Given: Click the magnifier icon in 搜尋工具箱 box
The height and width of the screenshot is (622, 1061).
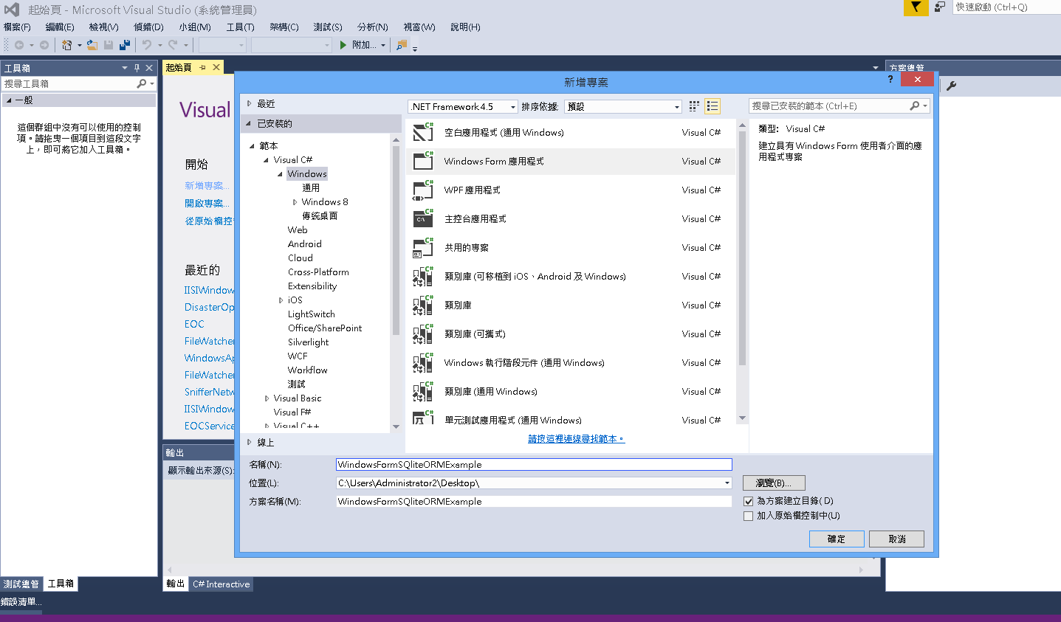Looking at the screenshot, I should point(142,83).
